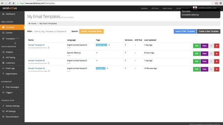Viewport: 223px width, 125px height.
Task: Focus the Filter by Tag input field
Action: pos(52,31)
